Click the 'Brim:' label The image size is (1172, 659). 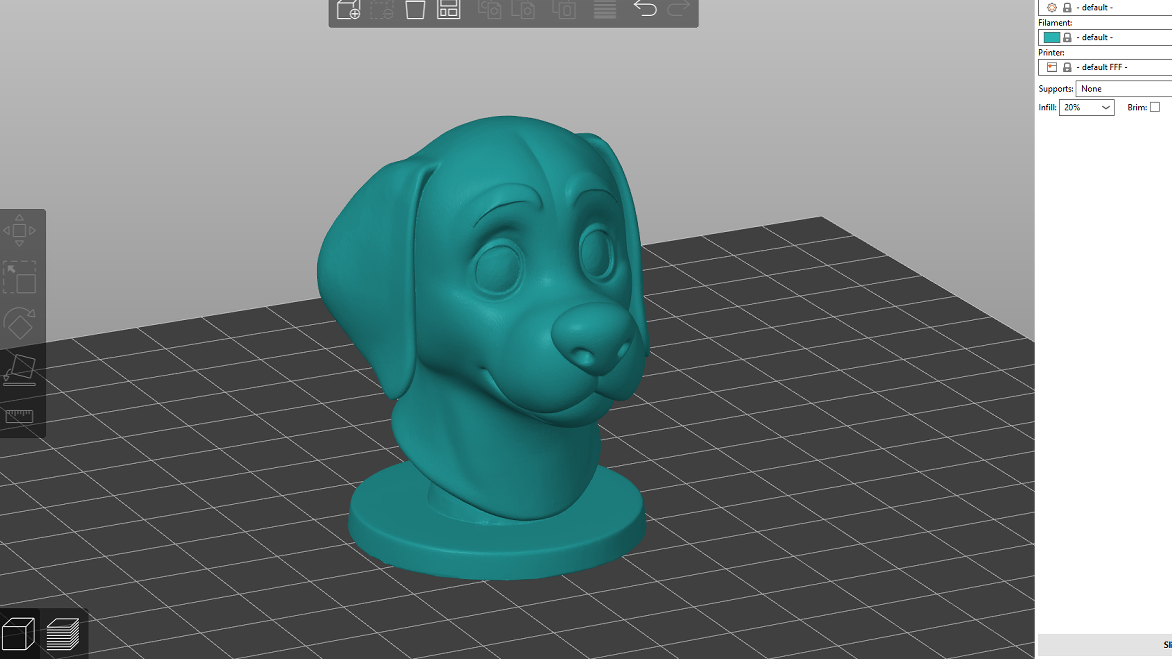click(x=1137, y=108)
